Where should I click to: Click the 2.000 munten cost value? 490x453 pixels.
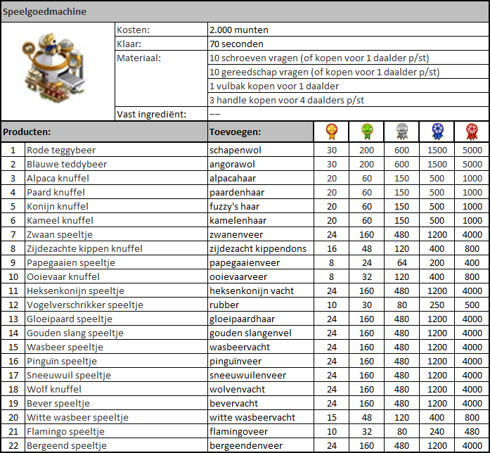[x=239, y=30]
